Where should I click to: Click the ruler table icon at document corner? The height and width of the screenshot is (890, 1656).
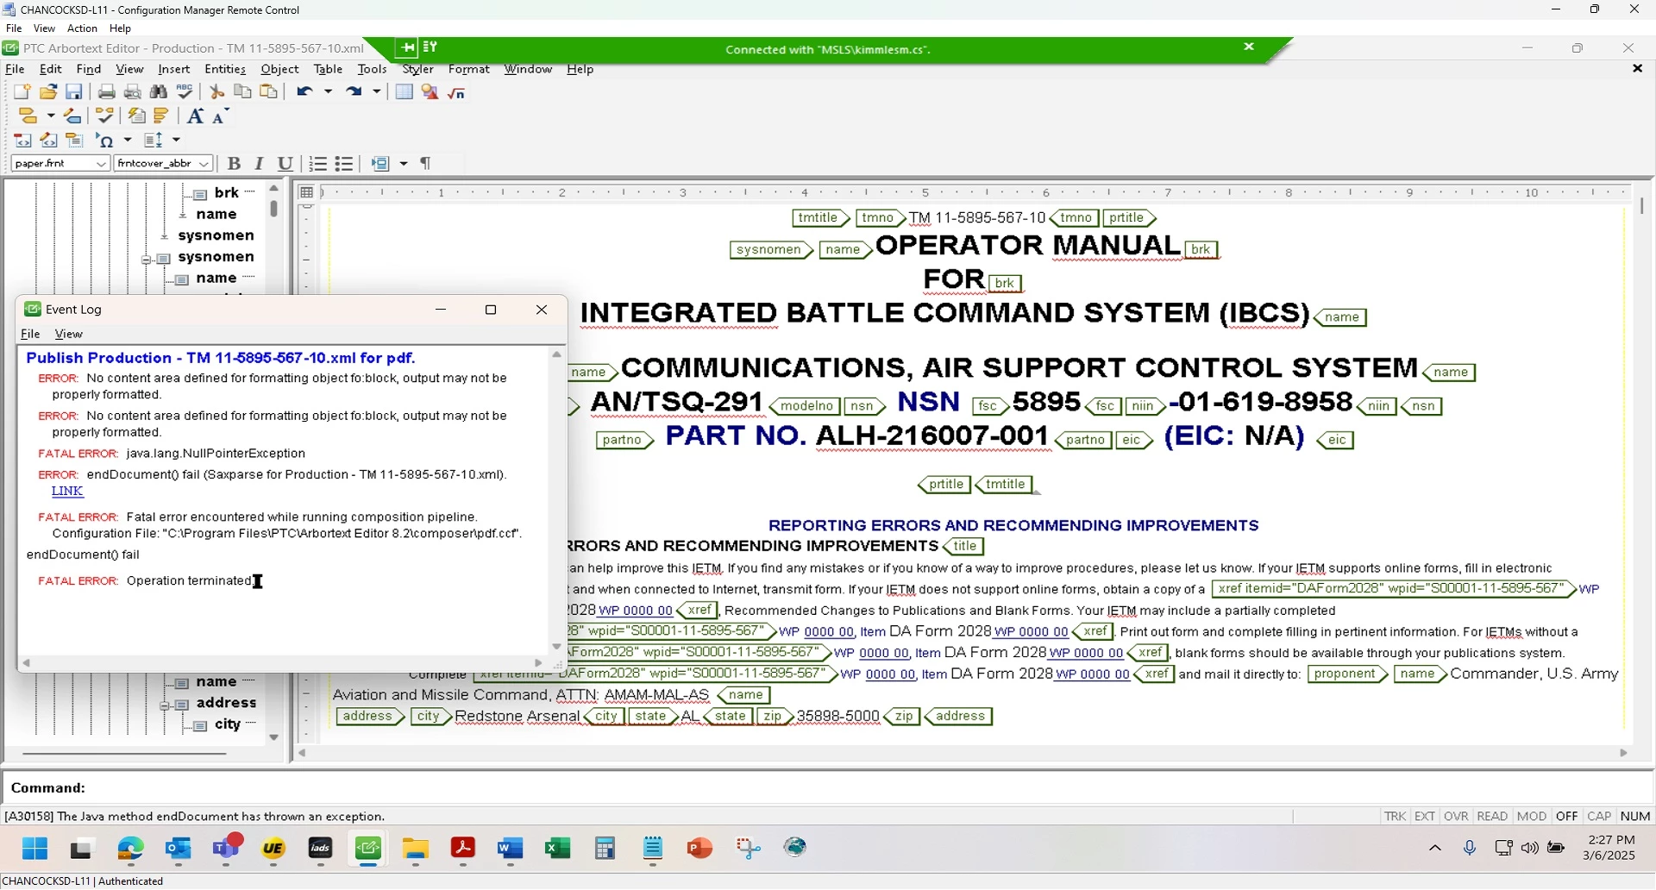click(x=306, y=192)
